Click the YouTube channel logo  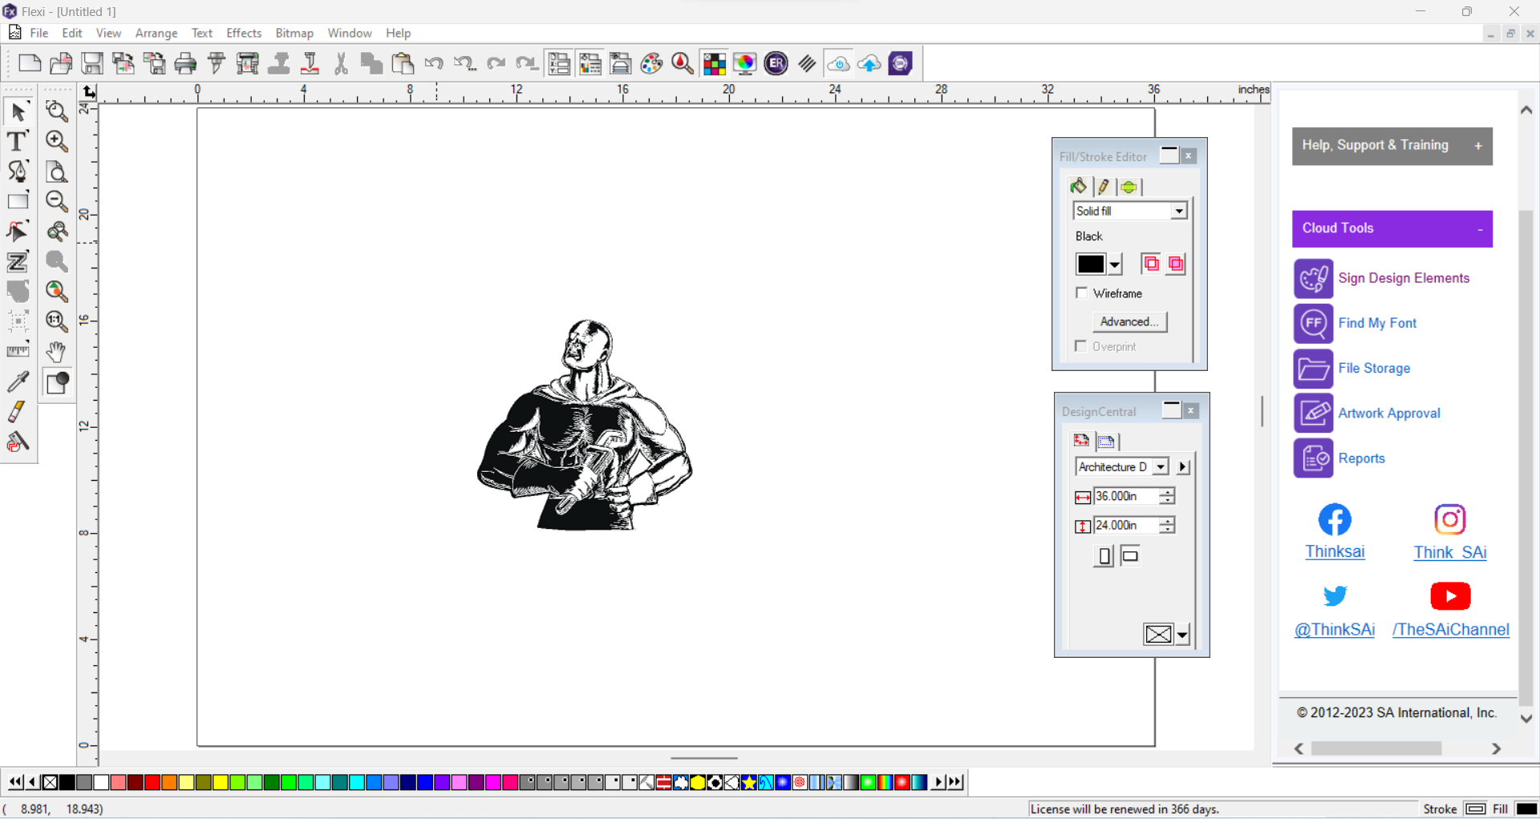(1450, 596)
